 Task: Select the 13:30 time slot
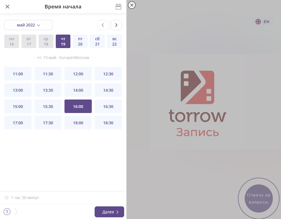(x=48, y=90)
